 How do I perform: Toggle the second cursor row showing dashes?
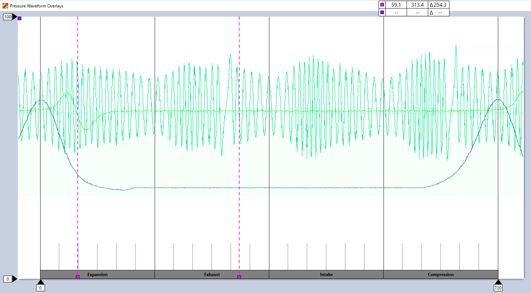point(396,12)
